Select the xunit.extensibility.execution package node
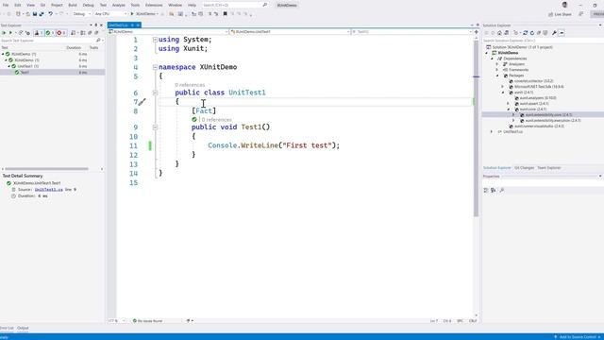The height and width of the screenshot is (340, 604). 553,120
